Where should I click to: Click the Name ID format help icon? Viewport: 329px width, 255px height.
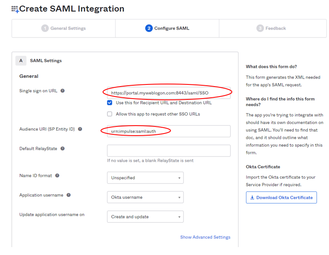[x=57, y=176]
